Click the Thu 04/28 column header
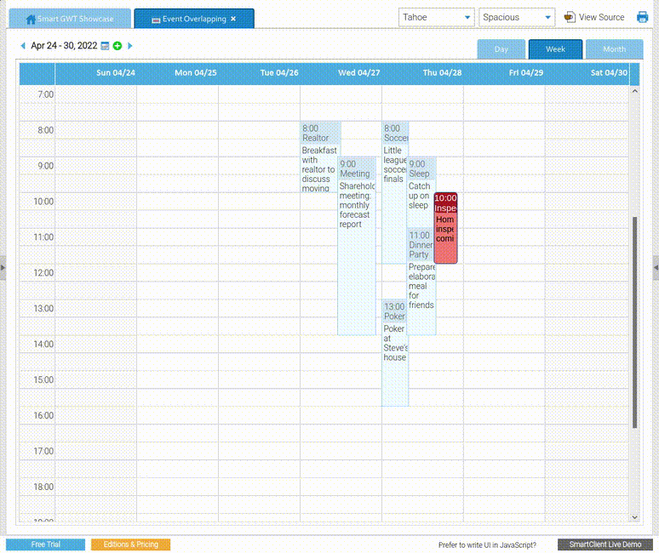 (x=423, y=72)
